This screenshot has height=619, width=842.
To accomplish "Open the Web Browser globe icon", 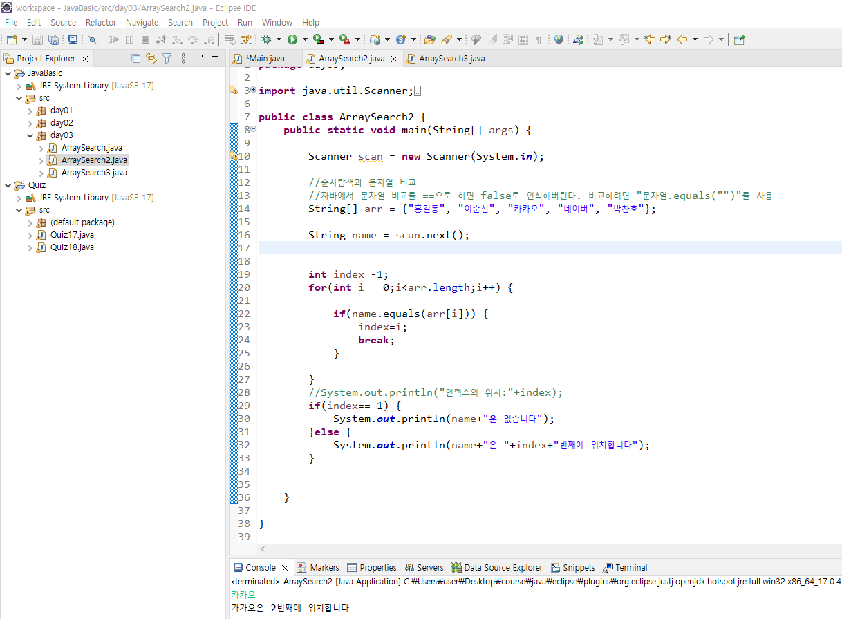I will [559, 39].
